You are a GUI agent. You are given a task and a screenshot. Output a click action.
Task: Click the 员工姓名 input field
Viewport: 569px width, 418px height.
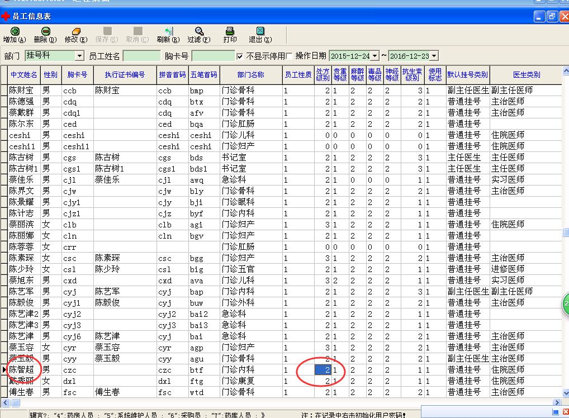[x=142, y=56]
